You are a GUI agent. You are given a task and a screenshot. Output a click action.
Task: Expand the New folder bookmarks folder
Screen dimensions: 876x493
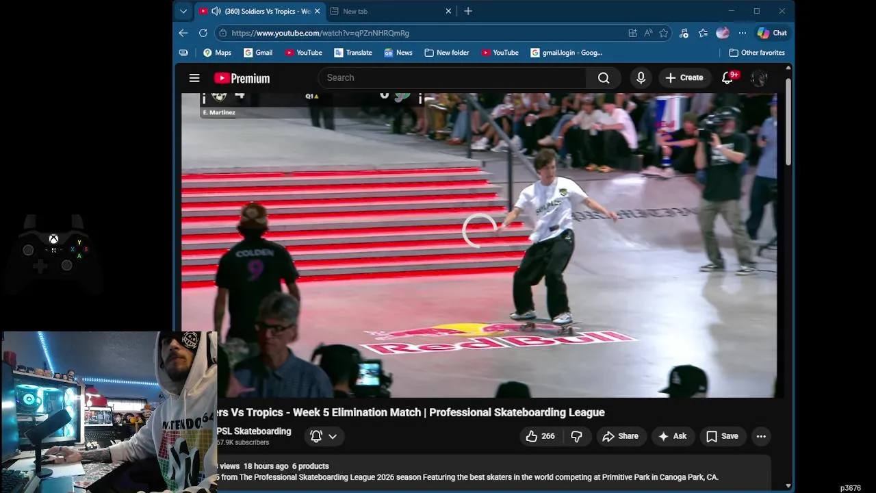coord(447,53)
